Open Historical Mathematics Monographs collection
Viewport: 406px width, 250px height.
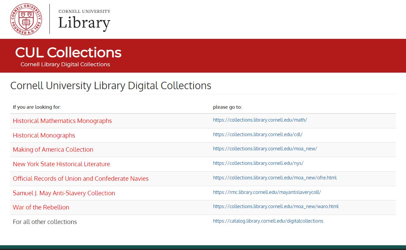62,121
